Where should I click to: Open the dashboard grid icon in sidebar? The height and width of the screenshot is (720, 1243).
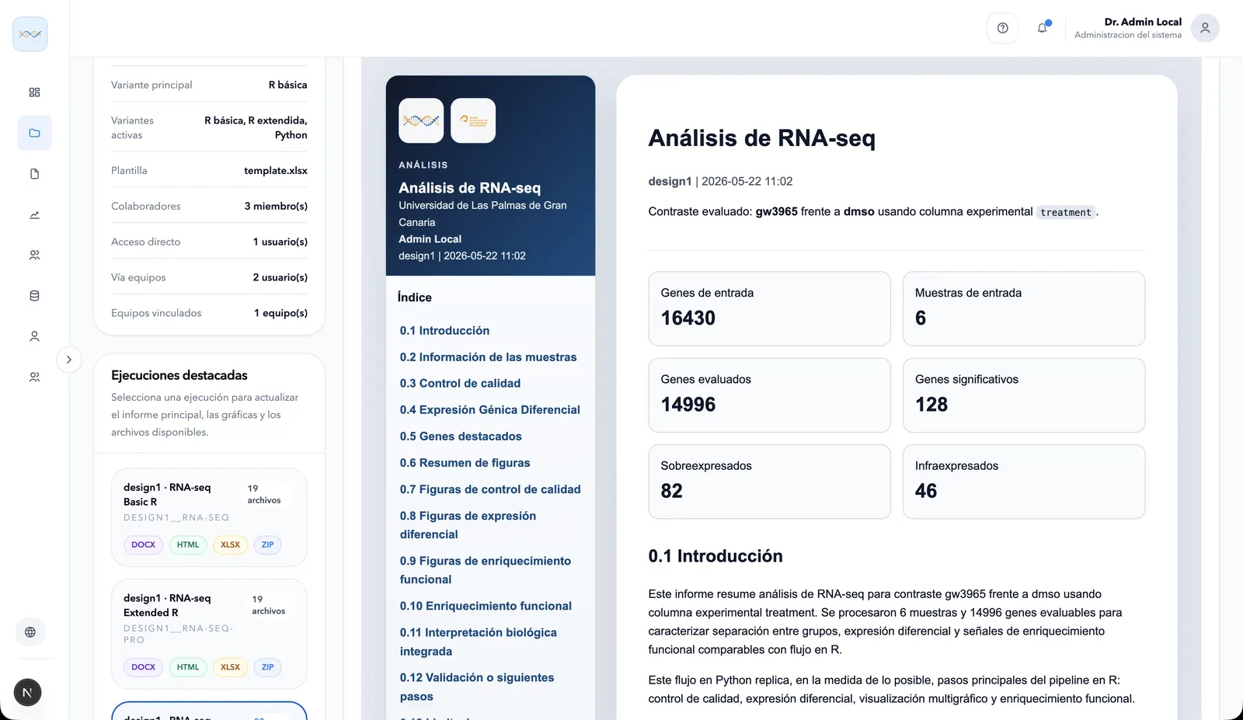34,92
